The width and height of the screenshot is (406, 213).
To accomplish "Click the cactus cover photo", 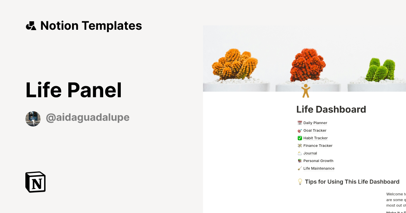I will pyautogui.click(x=304, y=57).
